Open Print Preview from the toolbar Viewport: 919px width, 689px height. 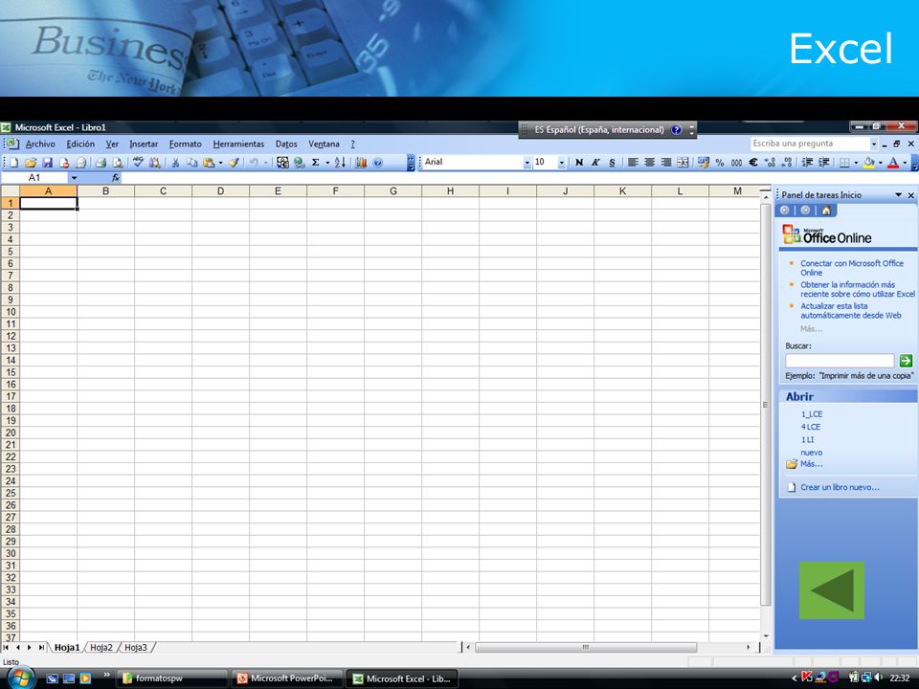118,163
